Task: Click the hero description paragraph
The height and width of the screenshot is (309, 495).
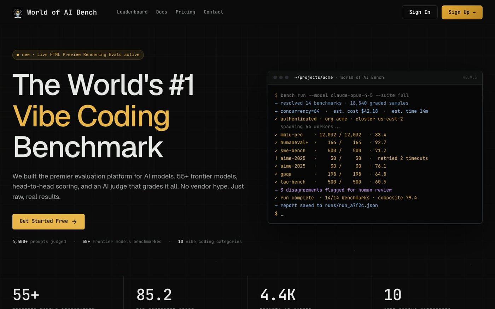Action: 128,186
